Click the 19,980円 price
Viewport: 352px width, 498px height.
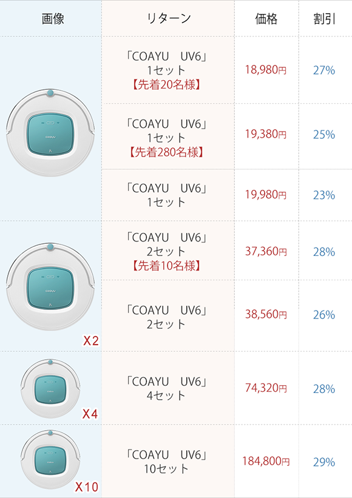coord(266,194)
